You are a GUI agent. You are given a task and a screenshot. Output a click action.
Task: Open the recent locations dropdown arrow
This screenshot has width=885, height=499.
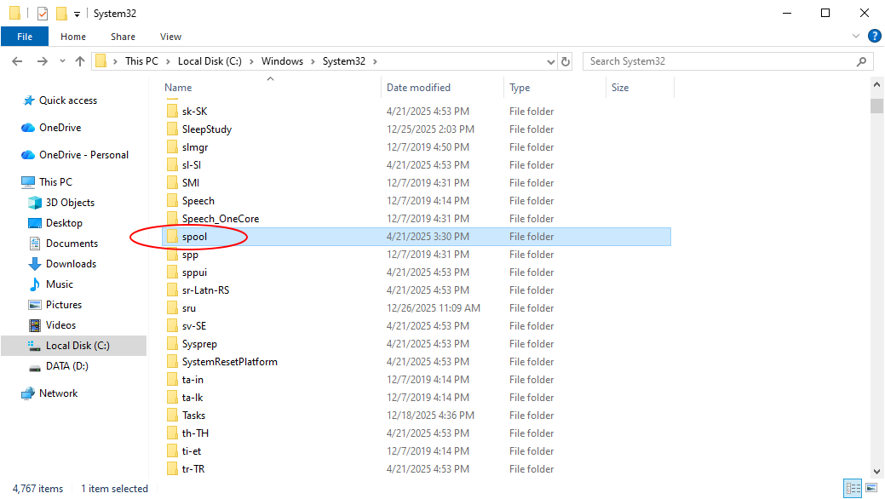(x=62, y=61)
